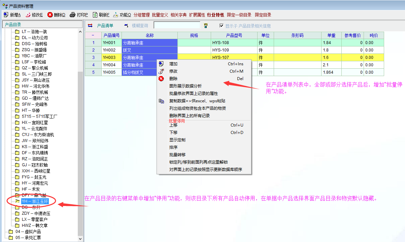The height and width of the screenshot is (242, 405).
Task: Select row 1 via its row number cell
Action: pos(93,43)
